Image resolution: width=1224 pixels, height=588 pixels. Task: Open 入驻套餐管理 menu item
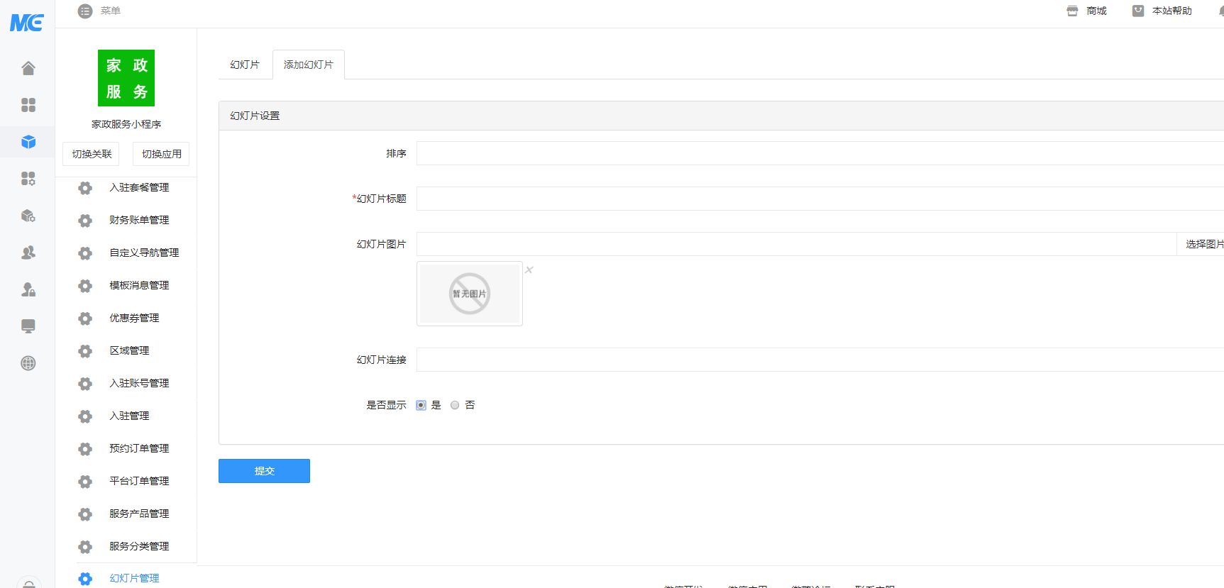point(139,187)
